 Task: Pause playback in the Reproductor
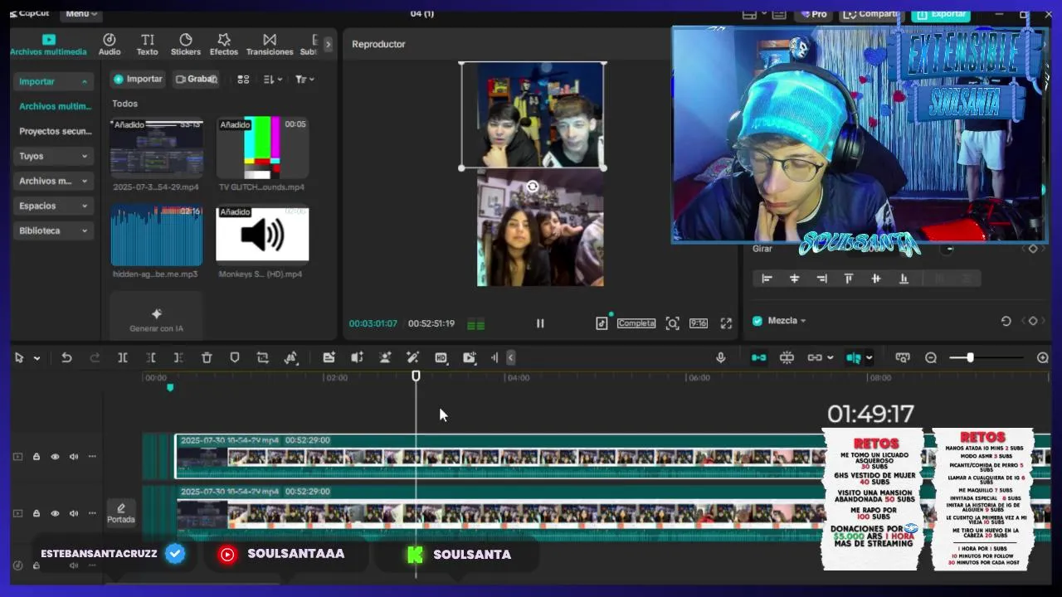540,323
